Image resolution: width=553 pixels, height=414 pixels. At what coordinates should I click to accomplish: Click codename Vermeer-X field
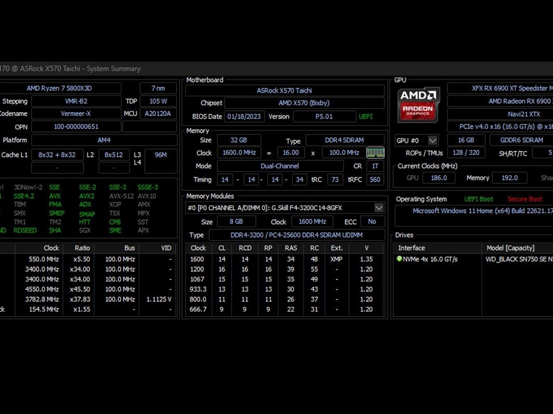76,114
